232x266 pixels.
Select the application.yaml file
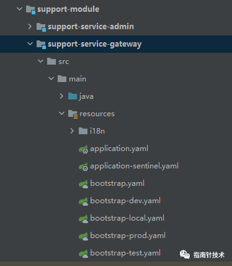pyautogui.click(x=119, y=149)
